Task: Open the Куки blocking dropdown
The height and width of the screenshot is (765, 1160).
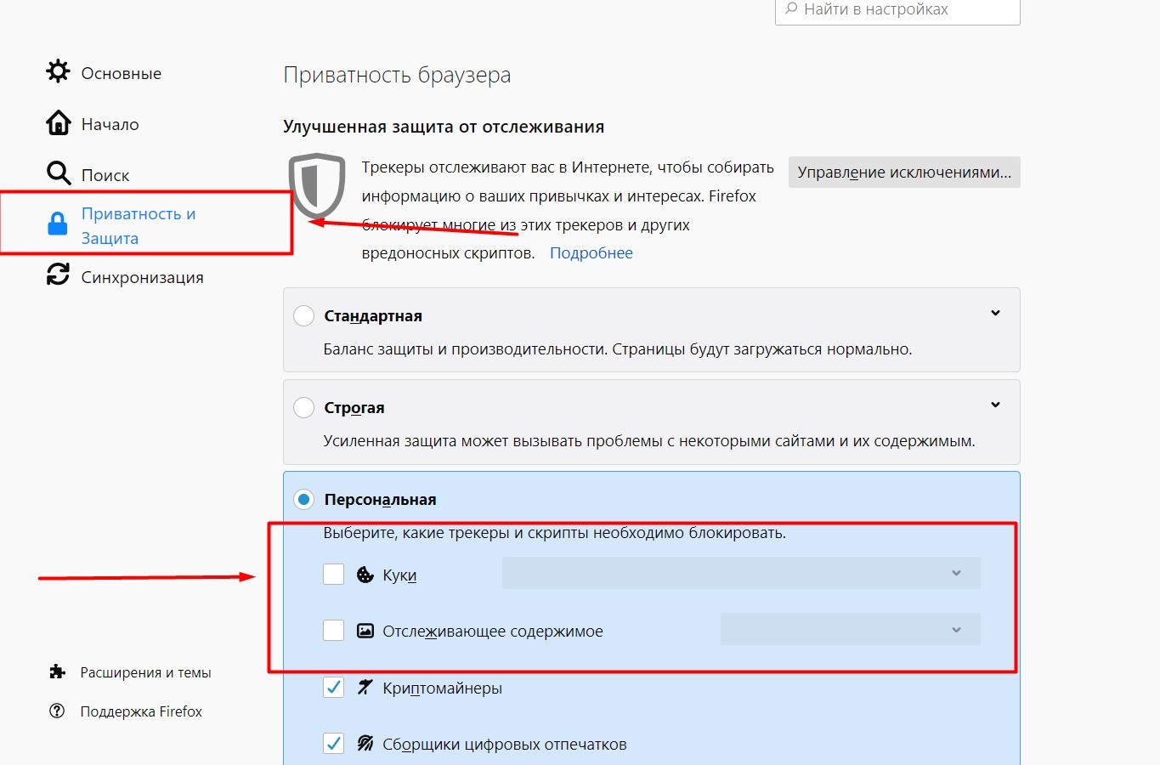Action: click(x=740, y=573)
